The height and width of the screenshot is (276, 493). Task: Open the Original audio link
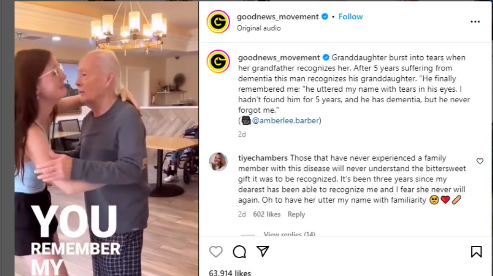259,28
